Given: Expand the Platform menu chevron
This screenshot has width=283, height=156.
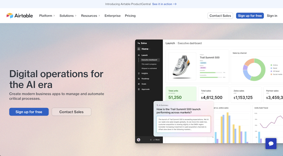Looking at the screenshot, I should point(54,16).
